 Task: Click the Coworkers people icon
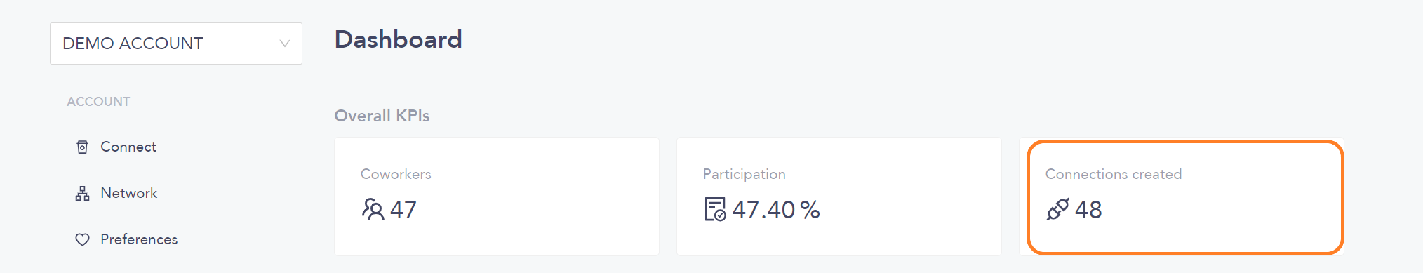point(373,209)
